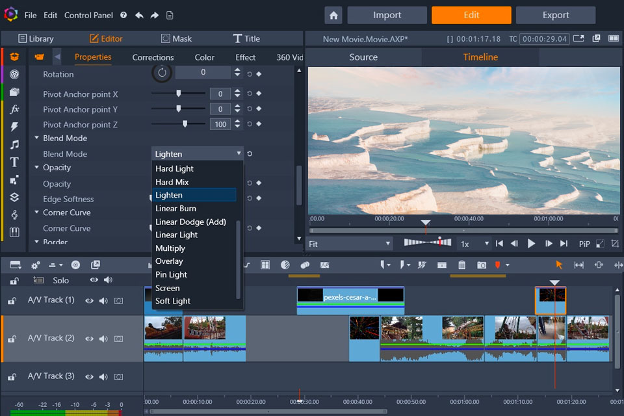624x416 pixels.
Task: Adjust the Pivot Anchor point Z slider
Action: 178,124
